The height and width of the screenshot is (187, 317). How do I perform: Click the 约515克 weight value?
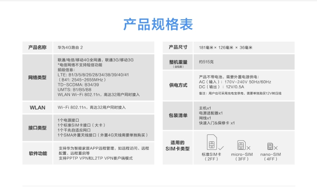tap(206, 62)
